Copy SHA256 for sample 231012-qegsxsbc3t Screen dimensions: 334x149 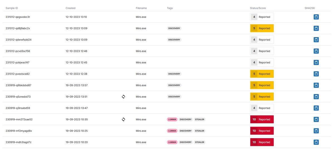316,17
